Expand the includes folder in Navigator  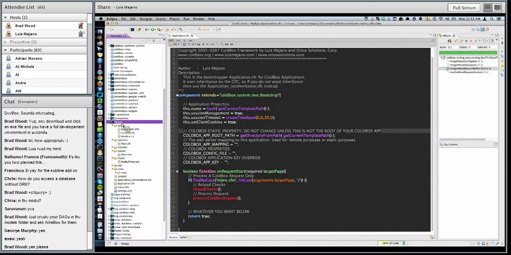113,147
